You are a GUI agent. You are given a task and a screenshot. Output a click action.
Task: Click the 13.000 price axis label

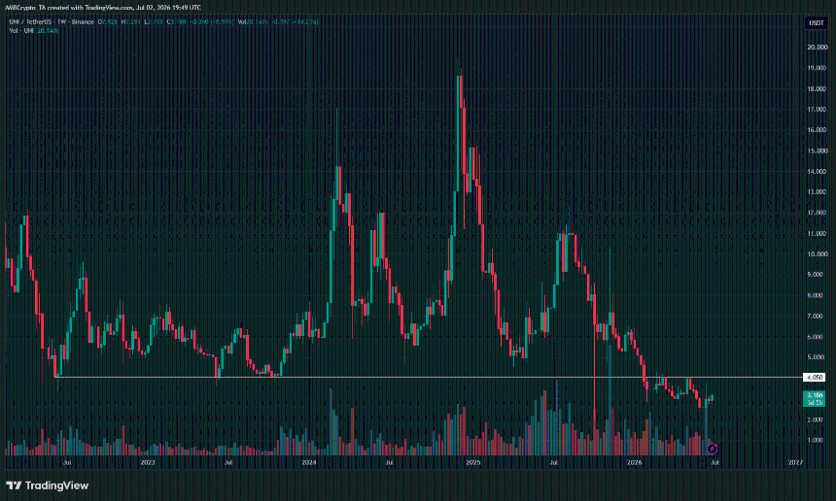tap(818, 192)
